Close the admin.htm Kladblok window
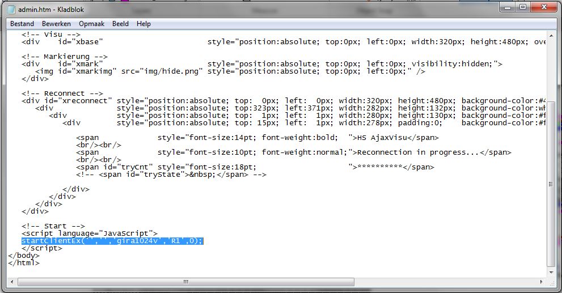The height and width of the screenshot is (293, 562). [543, 7]
